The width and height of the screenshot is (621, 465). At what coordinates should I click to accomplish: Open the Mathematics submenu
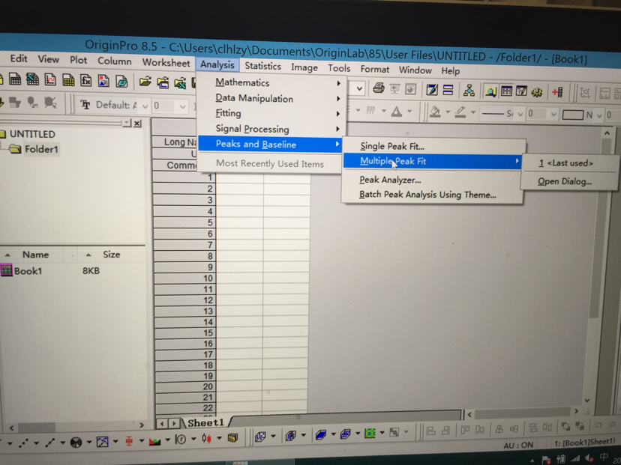271,82
